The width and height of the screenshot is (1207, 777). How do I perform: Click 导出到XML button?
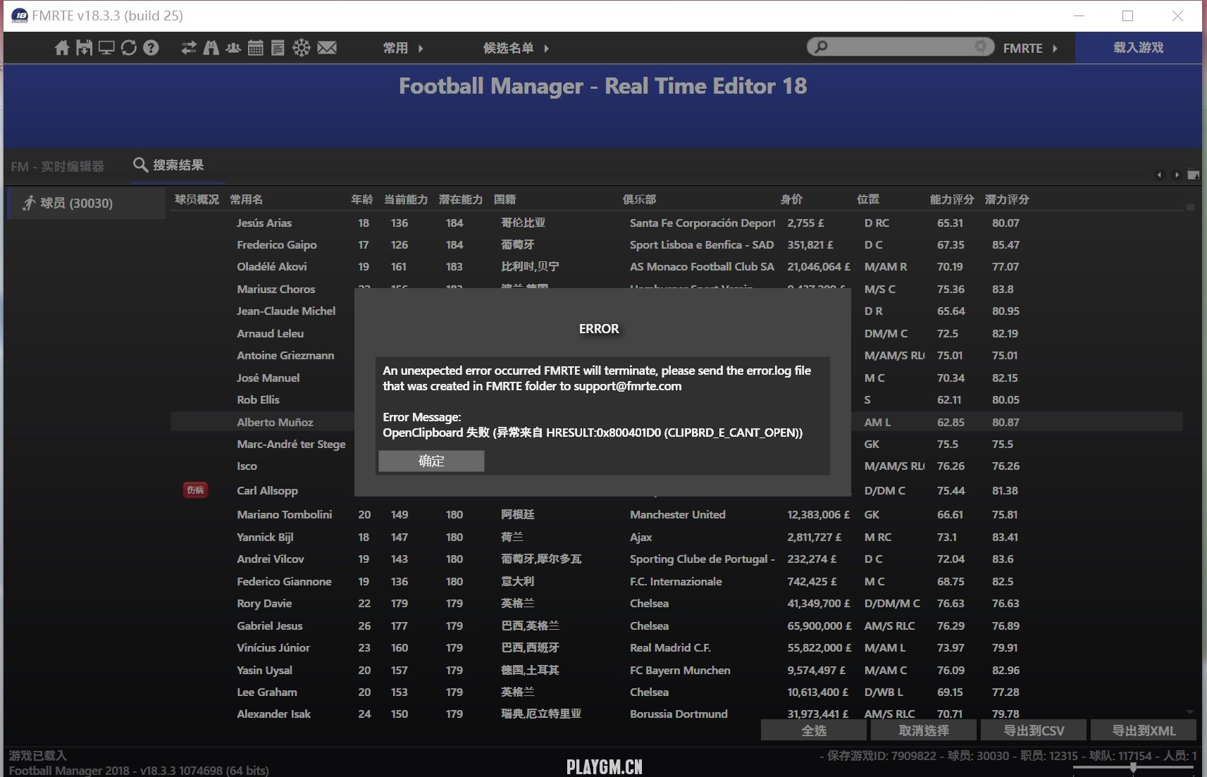tap(1144, 731)
